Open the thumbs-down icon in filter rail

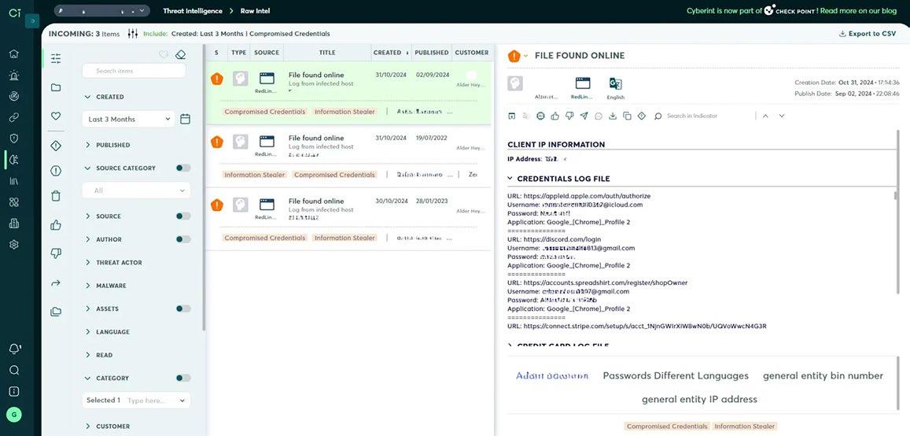56,253
